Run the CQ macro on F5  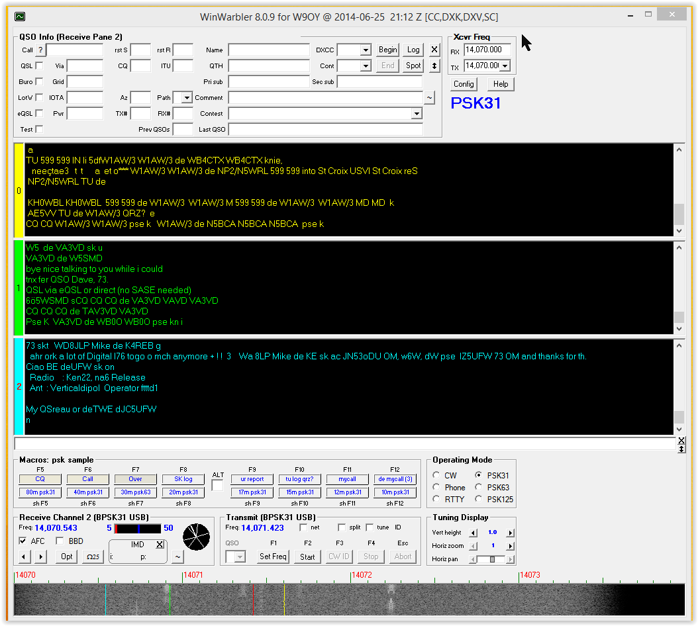40,478
